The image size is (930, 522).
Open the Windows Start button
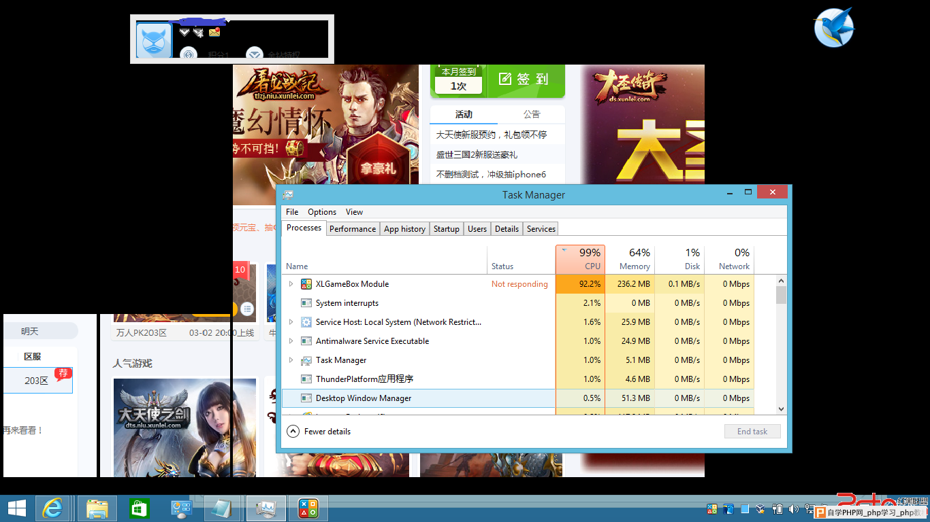pos(17,508)
